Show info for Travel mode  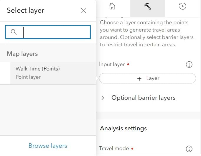click(189, 149)
